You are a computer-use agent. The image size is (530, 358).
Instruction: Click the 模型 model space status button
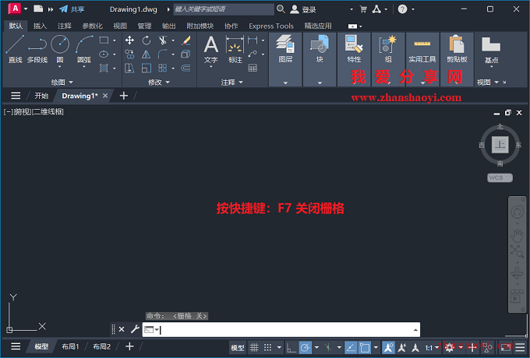(x=237, y=348)
